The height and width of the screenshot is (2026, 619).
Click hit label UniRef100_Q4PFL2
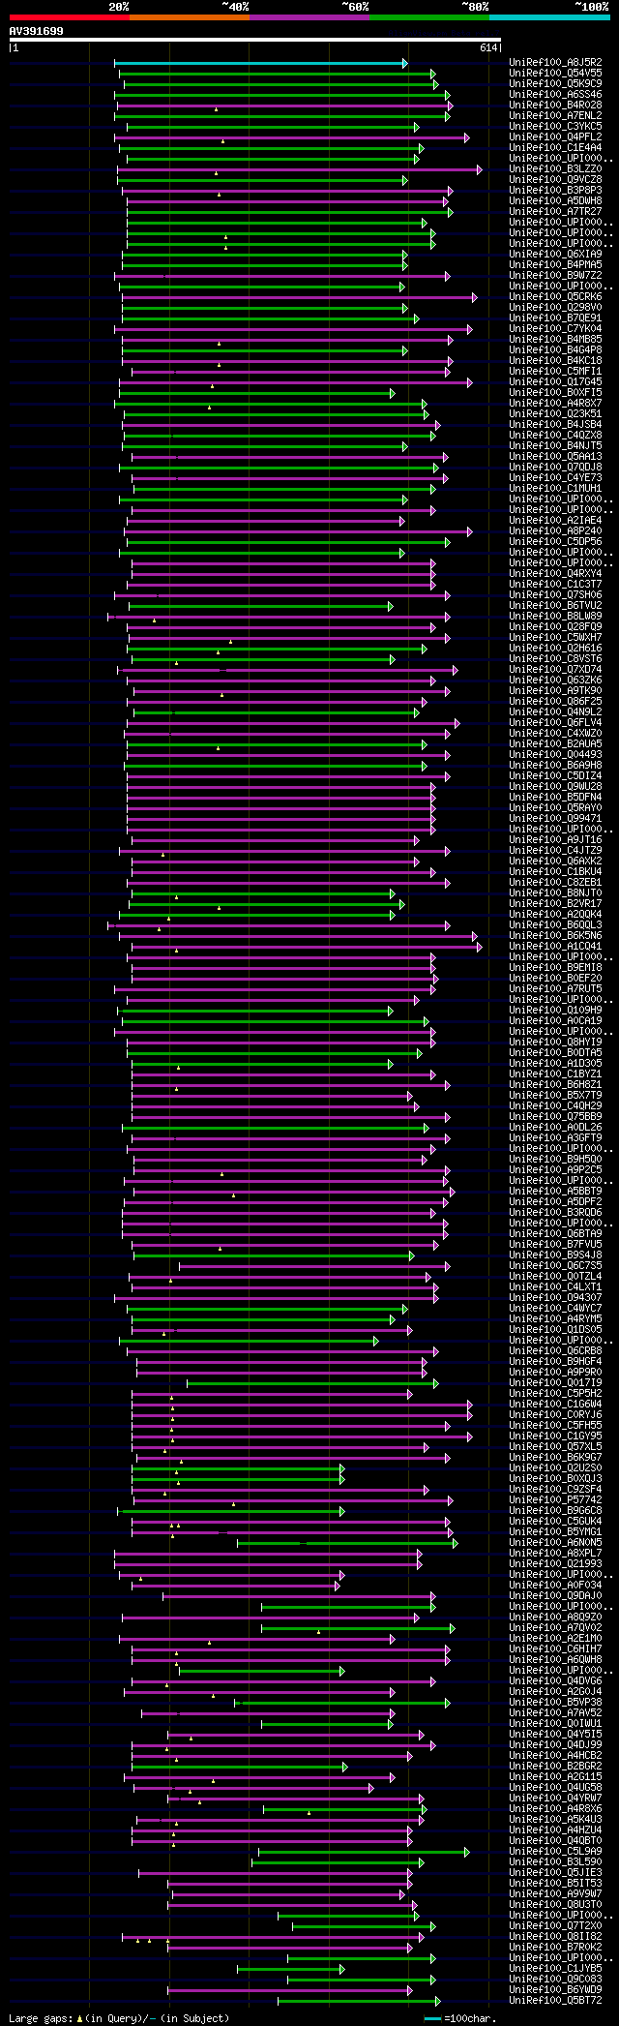(555, 137)
